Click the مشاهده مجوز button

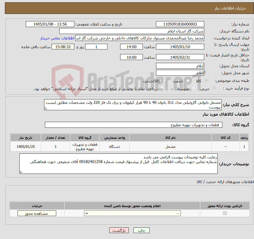coord(37,213)
